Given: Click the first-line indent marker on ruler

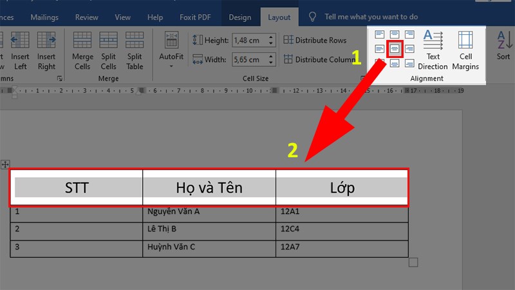Looking at the screenshot, I should pos(14,89).
